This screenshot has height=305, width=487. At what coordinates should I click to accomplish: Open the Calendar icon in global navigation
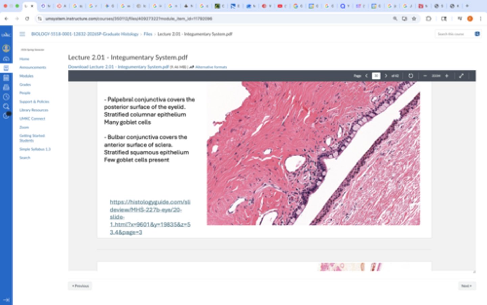[x=6, y=78]
